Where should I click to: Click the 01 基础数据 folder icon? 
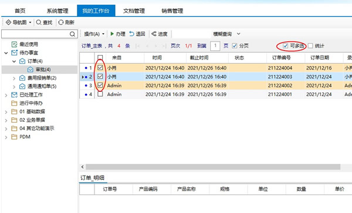[14, 112]
